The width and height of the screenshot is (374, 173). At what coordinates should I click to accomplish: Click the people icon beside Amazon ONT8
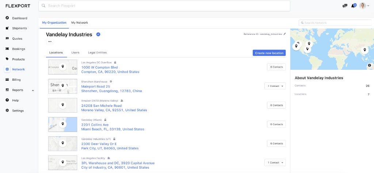click(x=122, y=101)
